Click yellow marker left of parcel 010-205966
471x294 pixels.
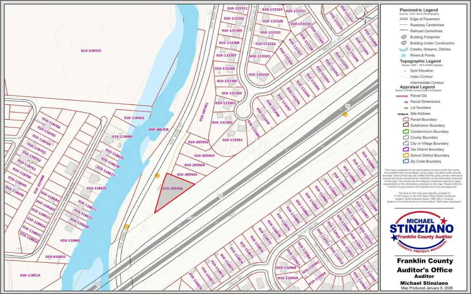click(x=157, y=175)
